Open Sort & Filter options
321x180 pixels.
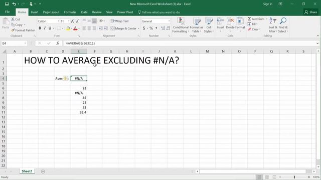pos(273,25)
